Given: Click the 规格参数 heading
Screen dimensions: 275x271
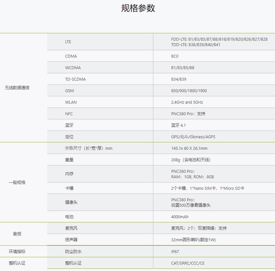Looking at the screenshot, I should [x=138, y=8].
